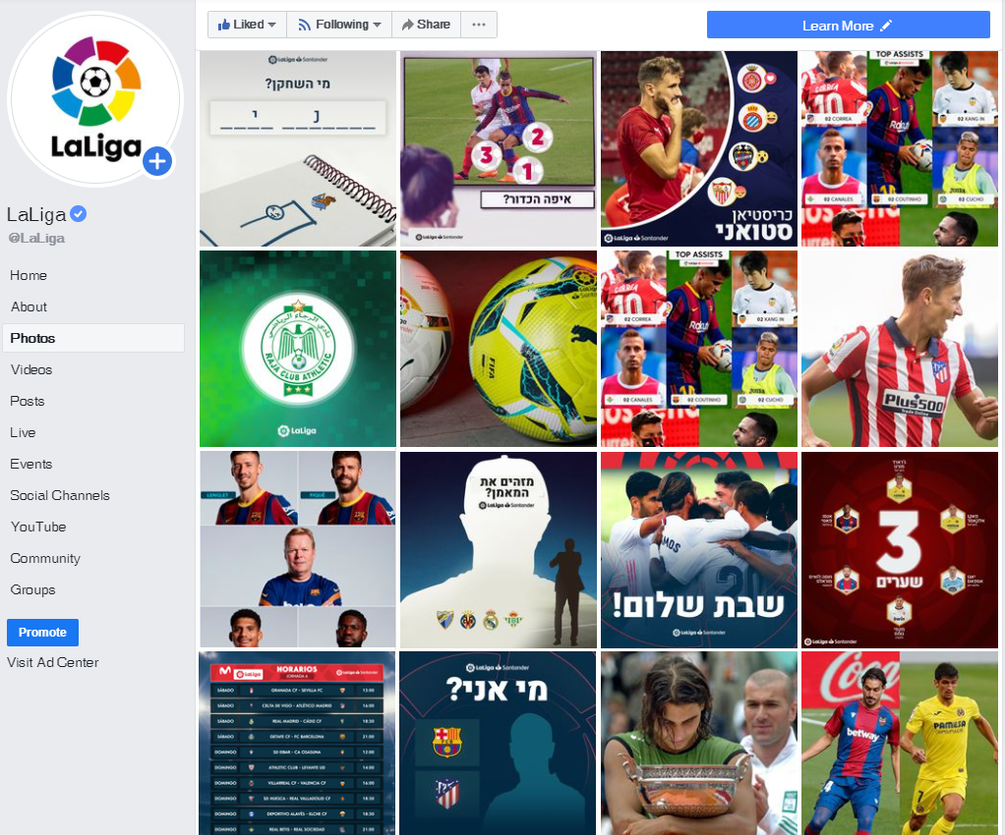Click the three-dots more options button
This screenshot has width=1005, height=835.
[x=479, y=25]
